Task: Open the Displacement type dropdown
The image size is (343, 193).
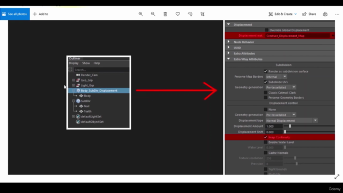Action: (292, 120)
